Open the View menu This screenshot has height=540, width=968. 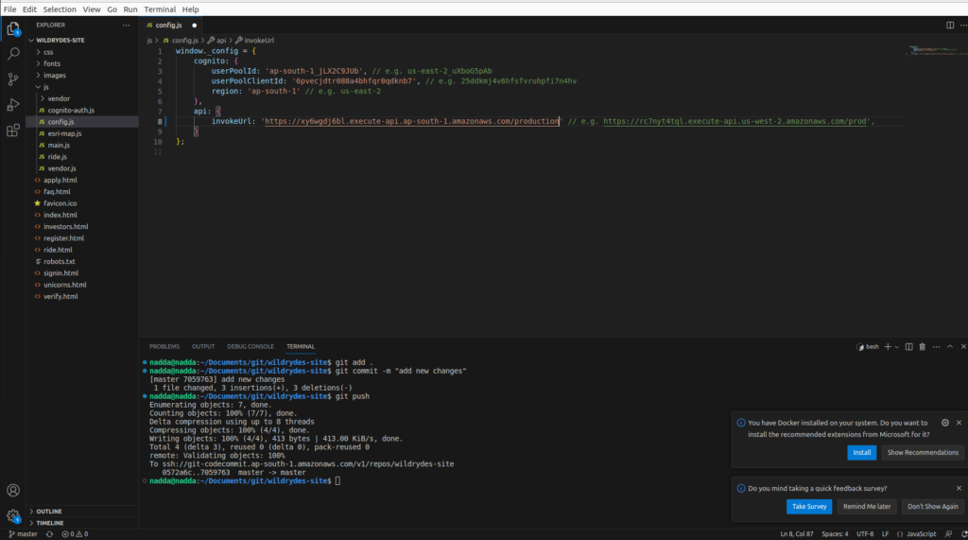(92, 9)
